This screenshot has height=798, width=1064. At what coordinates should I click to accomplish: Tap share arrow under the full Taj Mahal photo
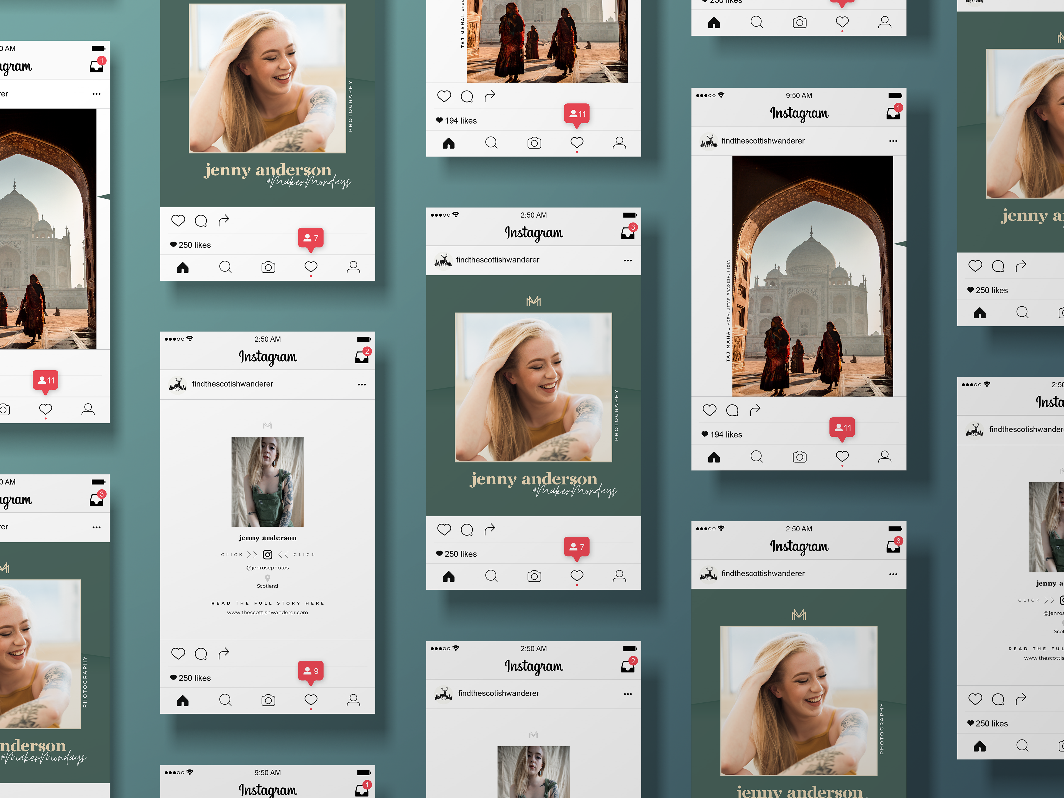(x=755, y=410)
